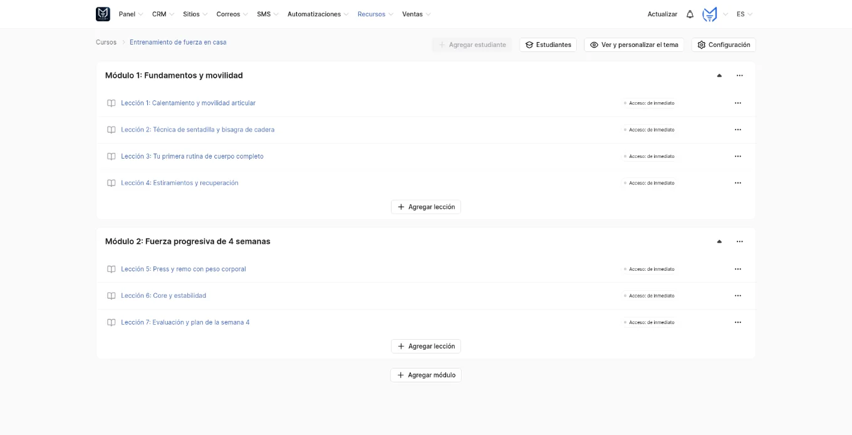Click the Agregar módulo button
The height and width of the screenshot is (435, 852).
[x=426, y=375]
